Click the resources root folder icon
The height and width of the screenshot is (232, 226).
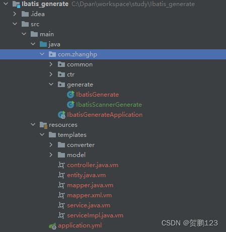[44, 125]
